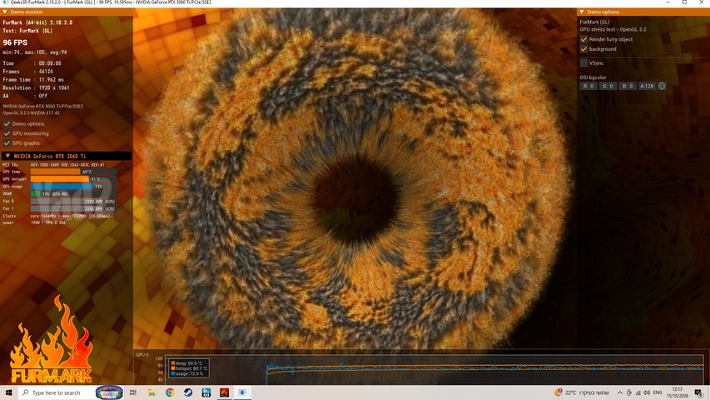The width and height of the screenshot is (710, 400).
Task: Open the weather widget showing 22°C
Action: [x=582, y=392]
